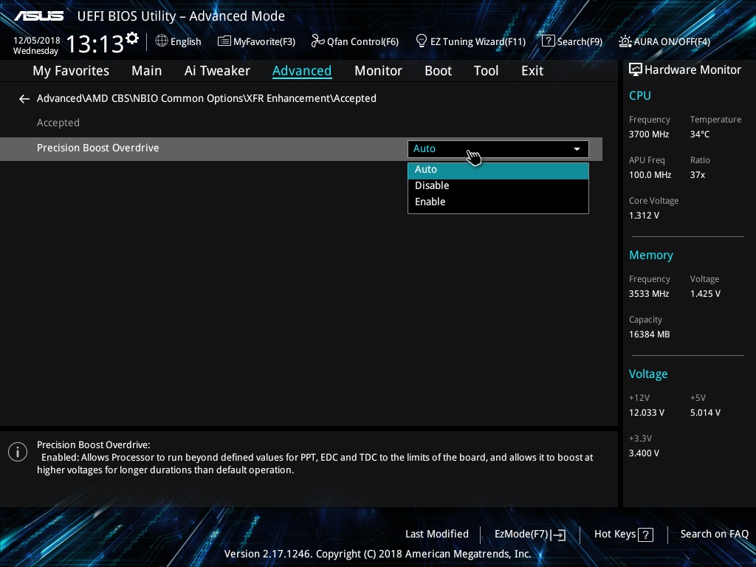This screenshot has height=567, width=756.
Task: Click Last Modified button
Action: [x=437, y=535]
